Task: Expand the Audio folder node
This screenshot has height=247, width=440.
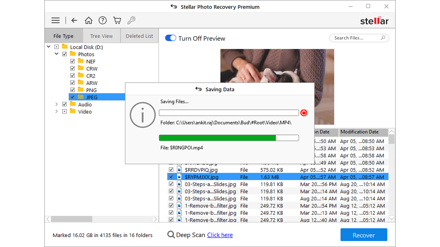Action: 57,104
